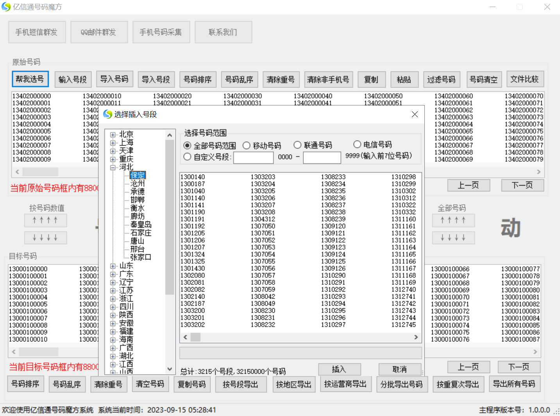
Task: Click 清除非手机号 to filter invalid numbers
Action: click(x=328, y=79)
